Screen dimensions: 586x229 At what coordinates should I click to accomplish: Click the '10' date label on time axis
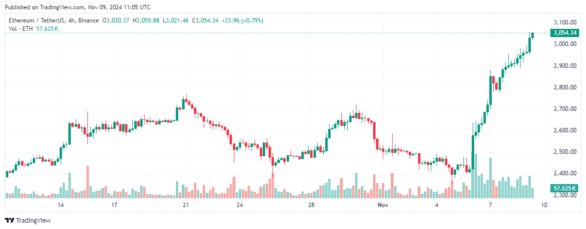coord(544,205)
